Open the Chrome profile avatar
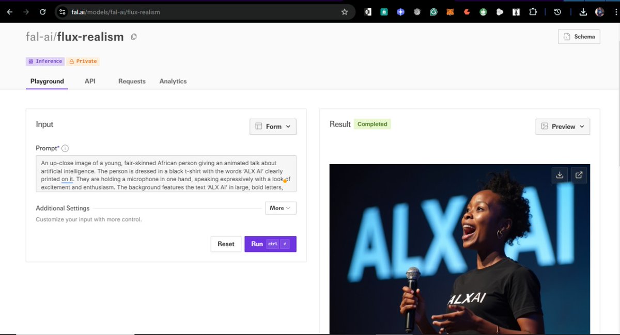Viewport: 620px width, 335px height. pos(600,12)
